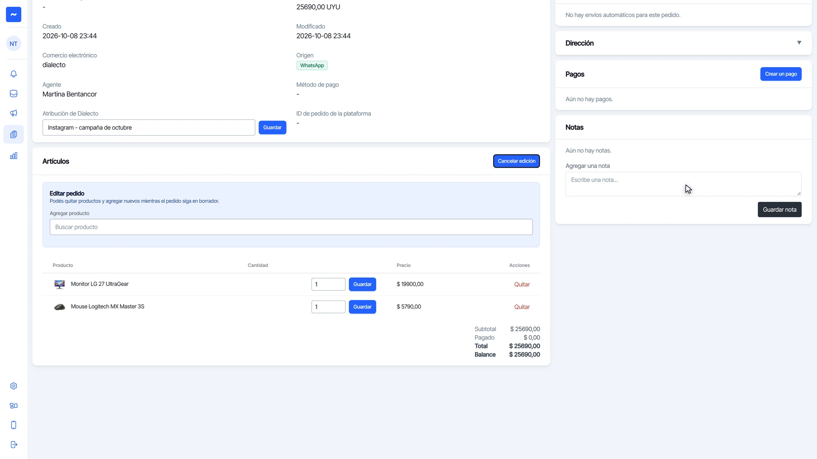Image resolution: width=817 pixels, height=459 pixels.
Task: Click the $ 19900,00 price cell
Action: click(410, 284)
